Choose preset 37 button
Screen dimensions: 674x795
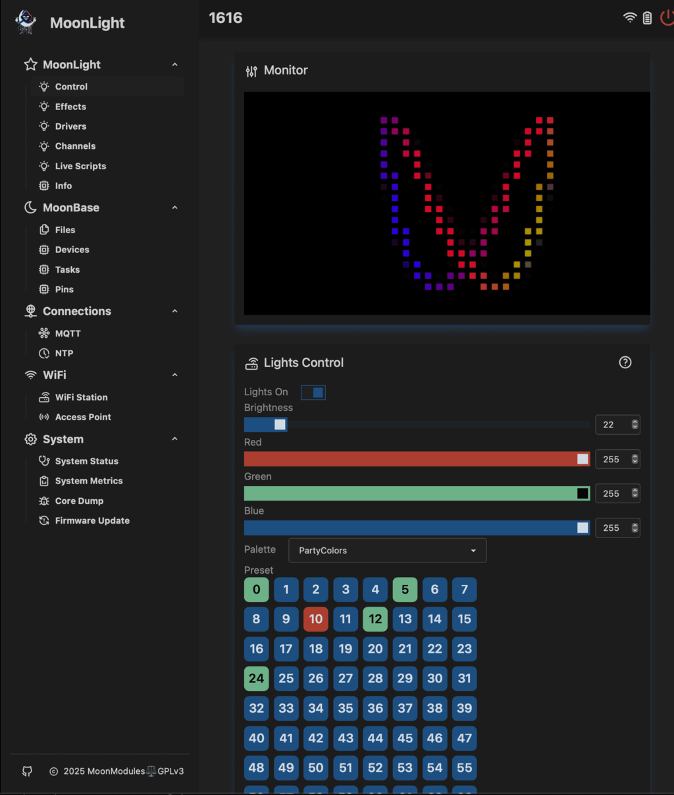click(x=405, y=708)
